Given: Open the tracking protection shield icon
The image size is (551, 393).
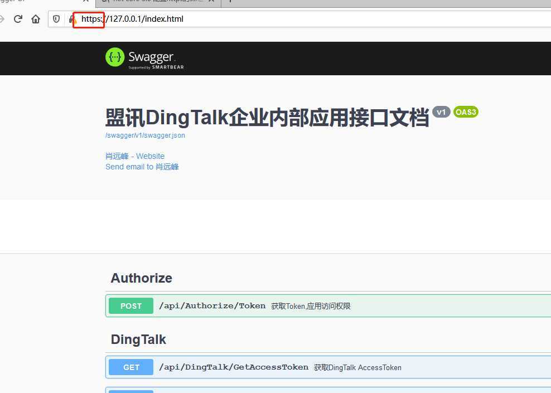Looking at the screenshot, I should [x=56, y=19].
